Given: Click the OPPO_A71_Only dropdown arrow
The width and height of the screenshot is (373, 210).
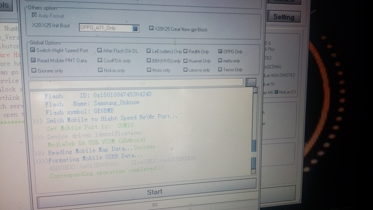Looking at the screenshot, I should click(135, 29).
